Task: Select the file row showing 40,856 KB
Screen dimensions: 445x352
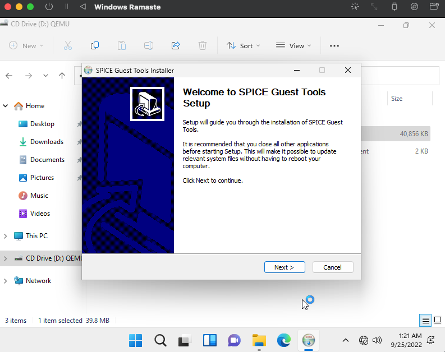Action: 395,134
